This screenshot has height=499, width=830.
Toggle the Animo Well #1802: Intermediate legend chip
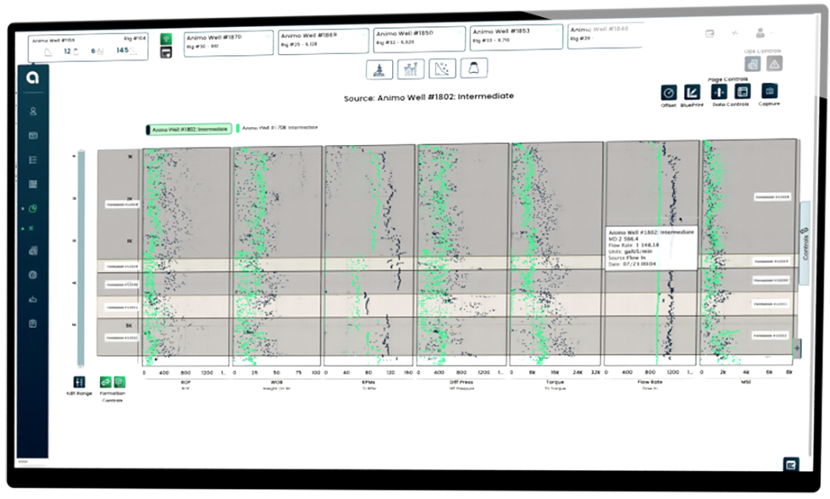189,130
